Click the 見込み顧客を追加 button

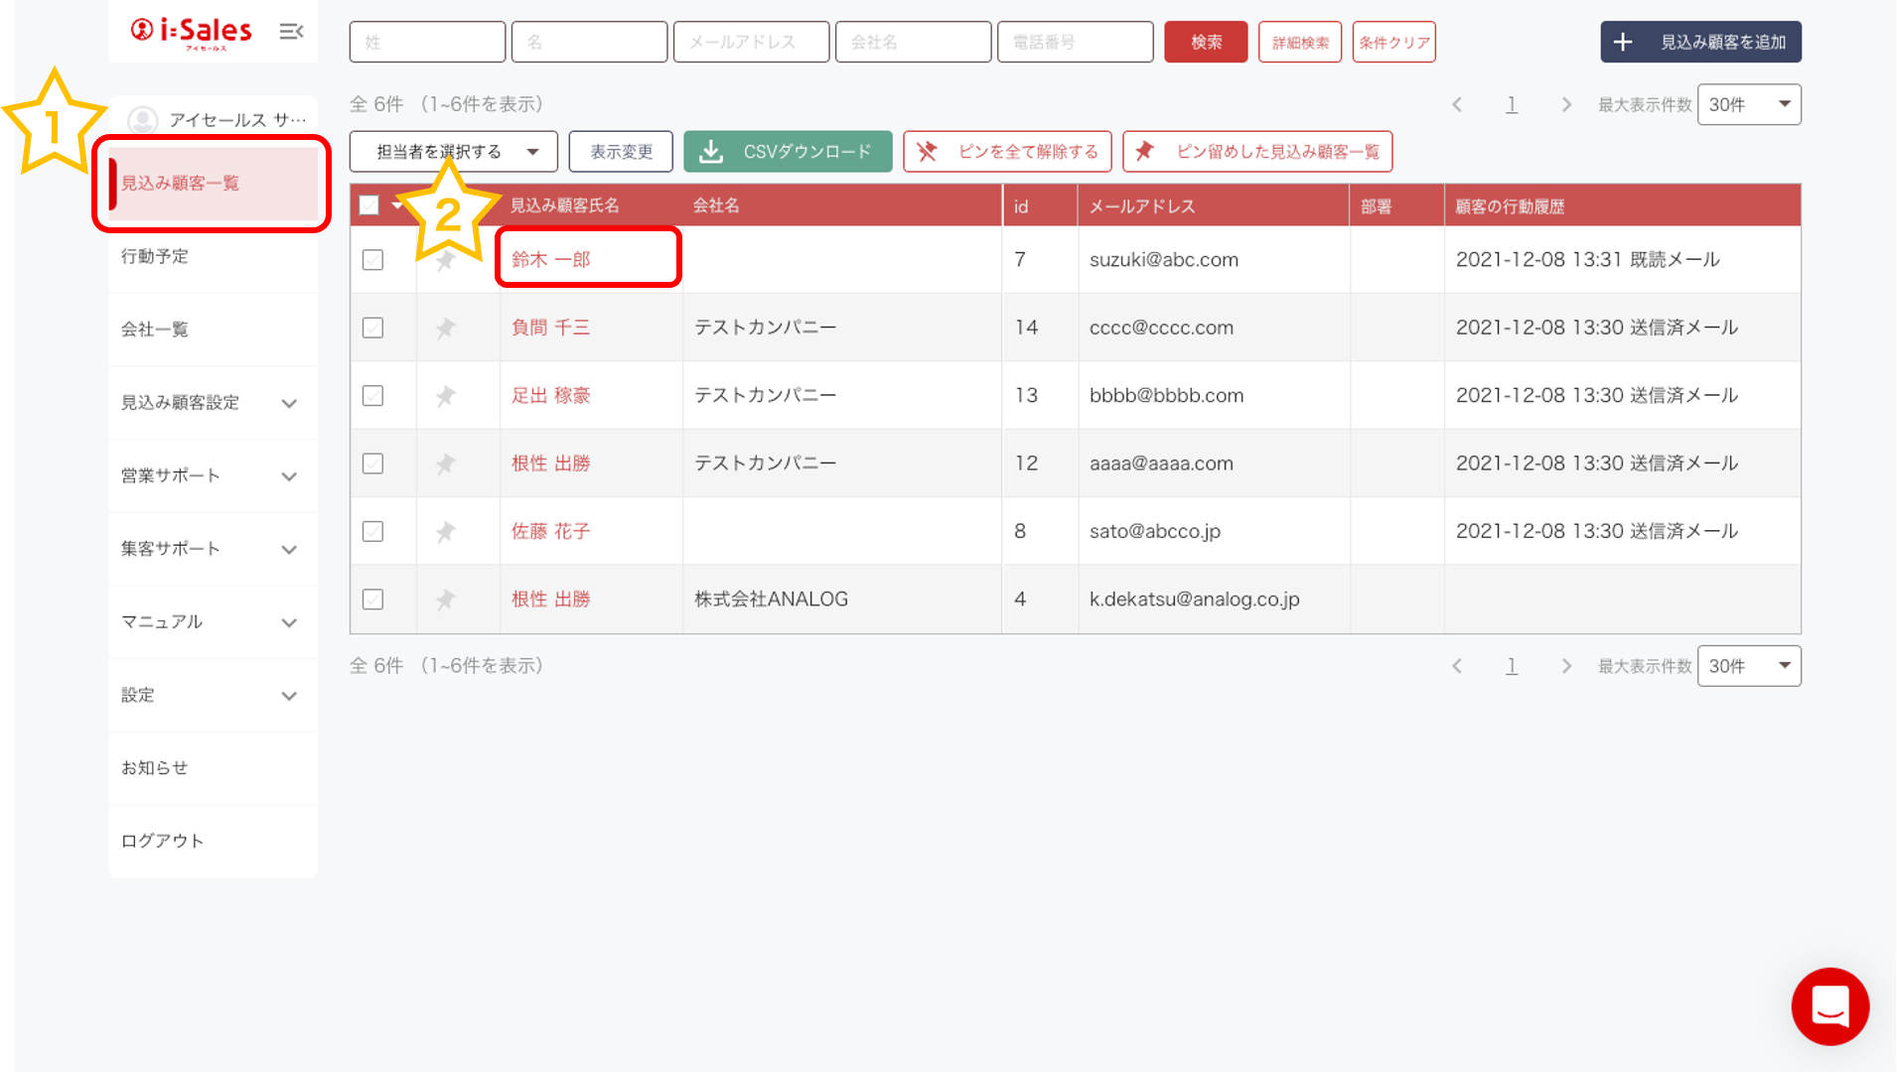point(1700,43)
